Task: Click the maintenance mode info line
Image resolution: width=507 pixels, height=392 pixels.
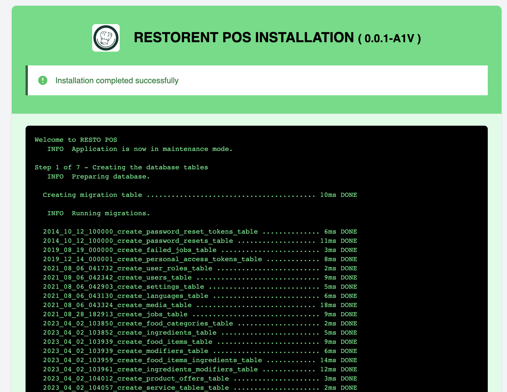Action: coord(140,149)
